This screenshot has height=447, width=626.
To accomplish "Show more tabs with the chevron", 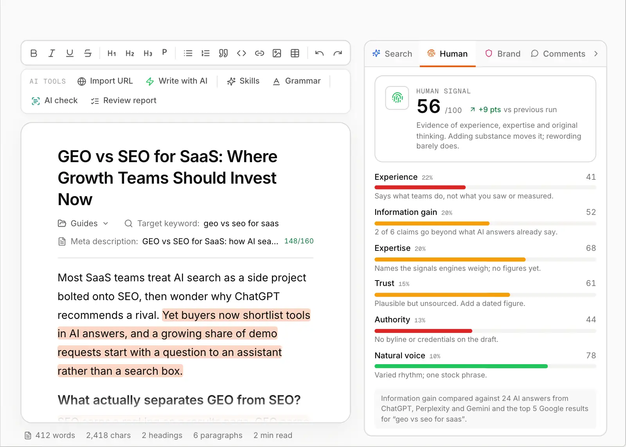I will [x=596, y=54].
